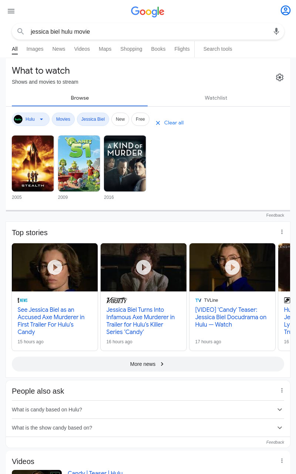Open the Watchlist tab

216,98
